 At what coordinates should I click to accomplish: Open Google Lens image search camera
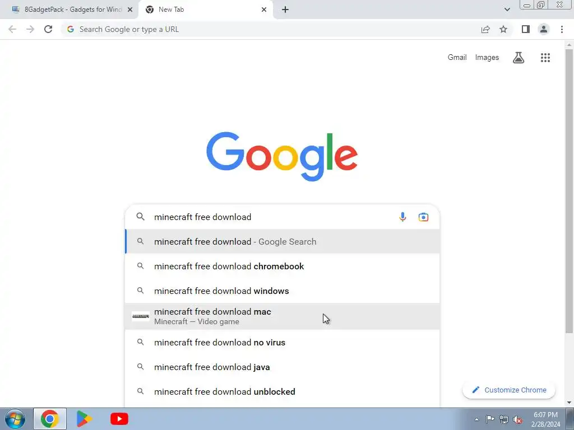click(x=423, y=217)
